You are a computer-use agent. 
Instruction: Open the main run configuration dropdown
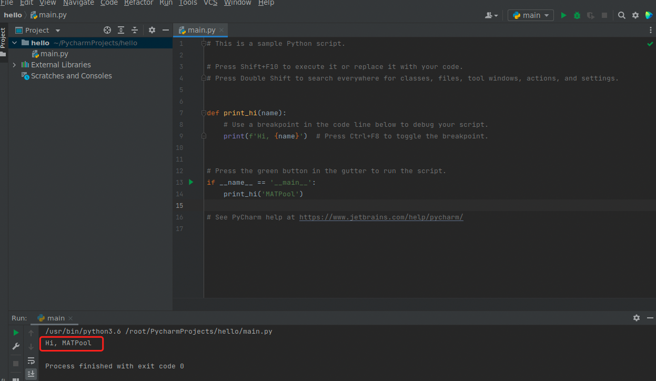[530, 15]
